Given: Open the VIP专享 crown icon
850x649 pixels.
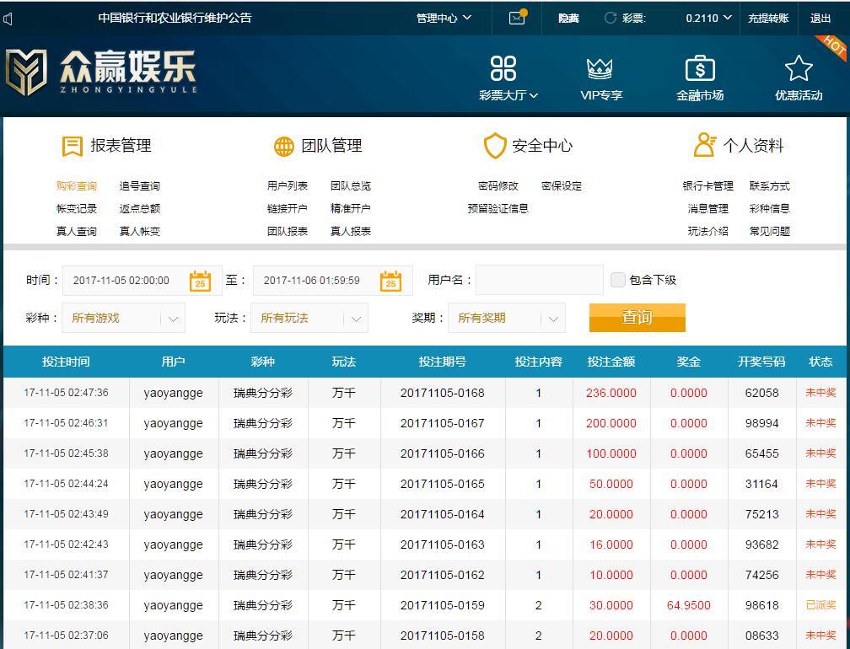Looking at the screenshot, I should tap(600, 68).
